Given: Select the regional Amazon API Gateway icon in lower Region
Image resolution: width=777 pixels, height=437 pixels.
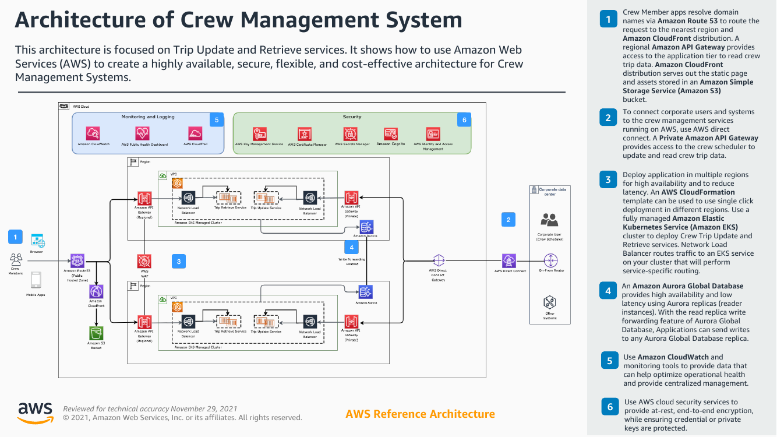Looking at the screenshot, I should tap(144, 322).
